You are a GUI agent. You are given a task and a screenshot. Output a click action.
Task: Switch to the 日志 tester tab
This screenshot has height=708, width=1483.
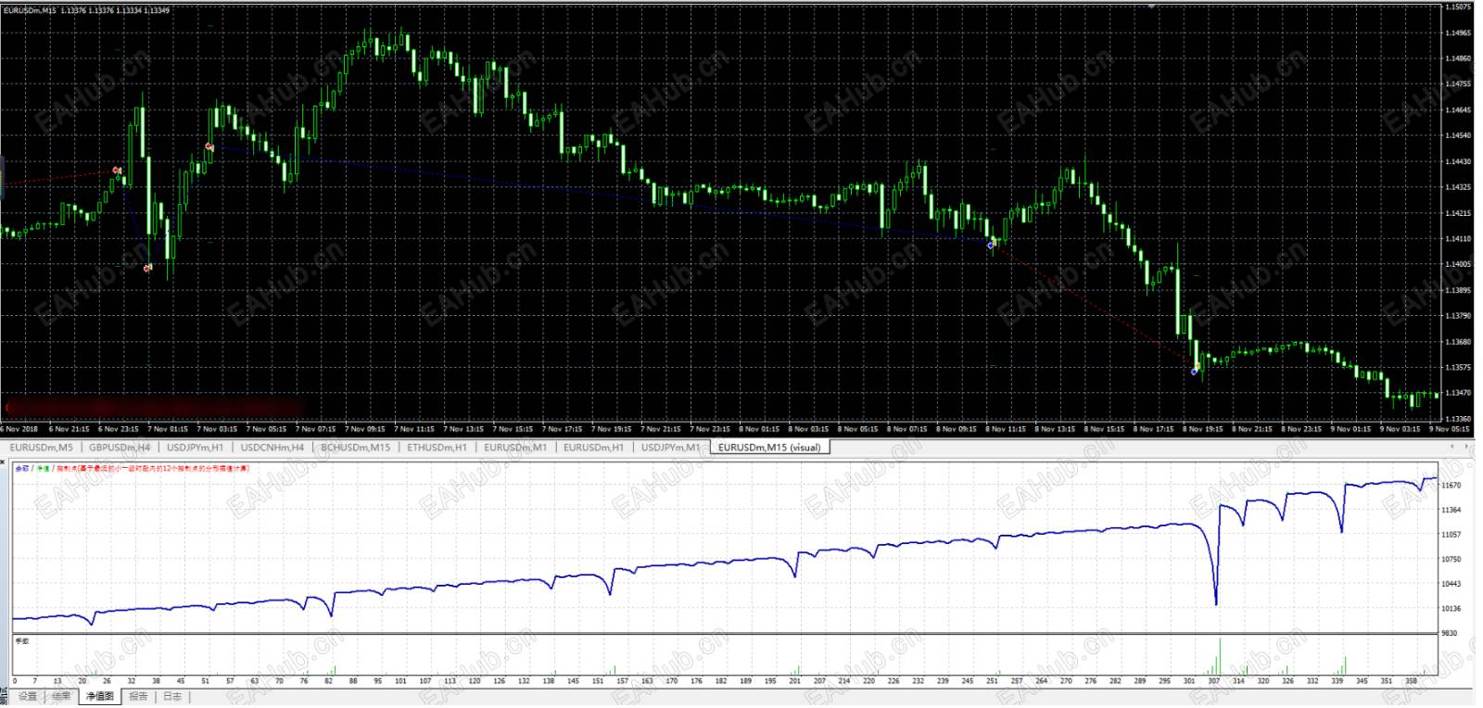[x=172, y=696]
